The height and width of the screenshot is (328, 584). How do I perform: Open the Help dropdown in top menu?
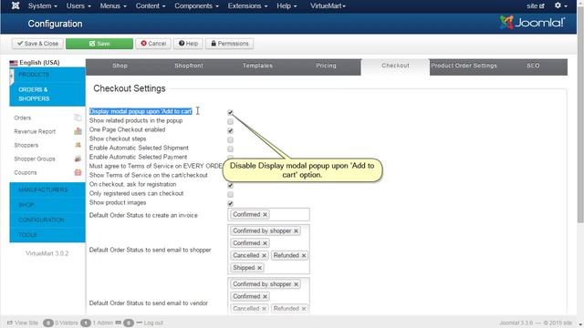click(287, 6)
